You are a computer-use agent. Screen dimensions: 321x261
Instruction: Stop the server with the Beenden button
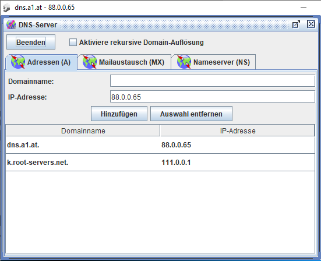coord(31,42)
